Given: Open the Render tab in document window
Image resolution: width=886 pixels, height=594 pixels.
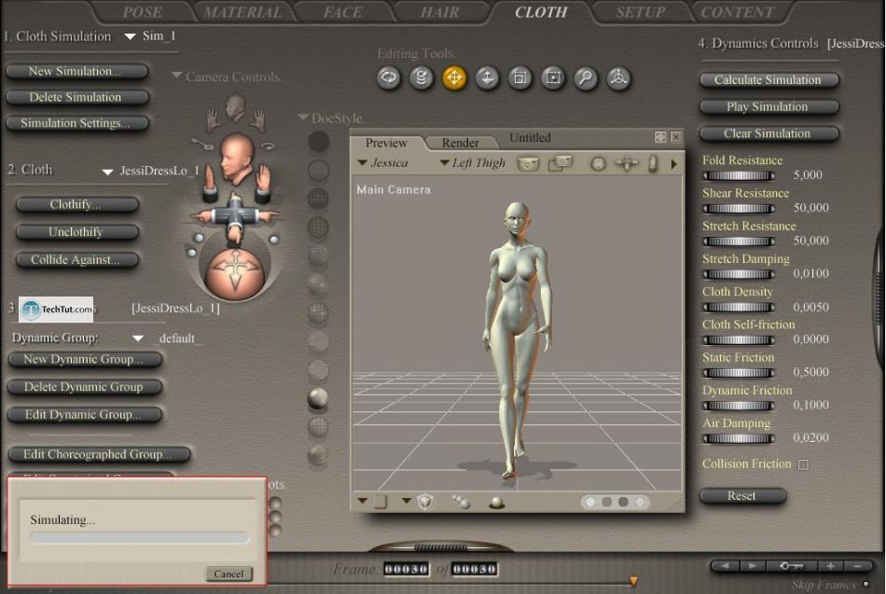Looking at the screenshot, I should [461, 143].
